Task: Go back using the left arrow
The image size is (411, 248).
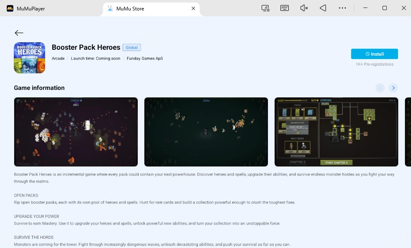Action: (x=19, y=33)
